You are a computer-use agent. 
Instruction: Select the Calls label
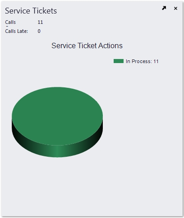pos(10,22)
